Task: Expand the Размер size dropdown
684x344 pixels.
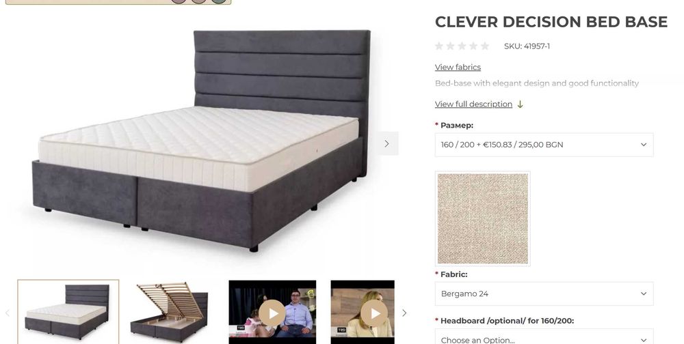Action: point(544,145)
